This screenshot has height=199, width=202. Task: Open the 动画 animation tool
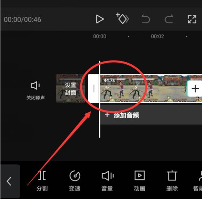[x=140, y=181]
